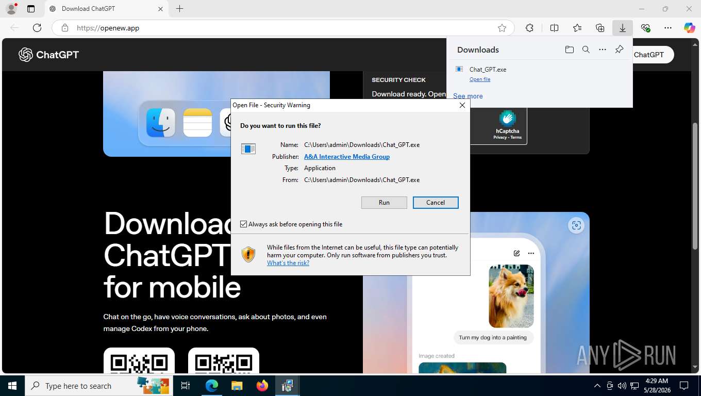Show hidden system tray icons
Viewport: 701px width, 396px height.
click(597, 386)
